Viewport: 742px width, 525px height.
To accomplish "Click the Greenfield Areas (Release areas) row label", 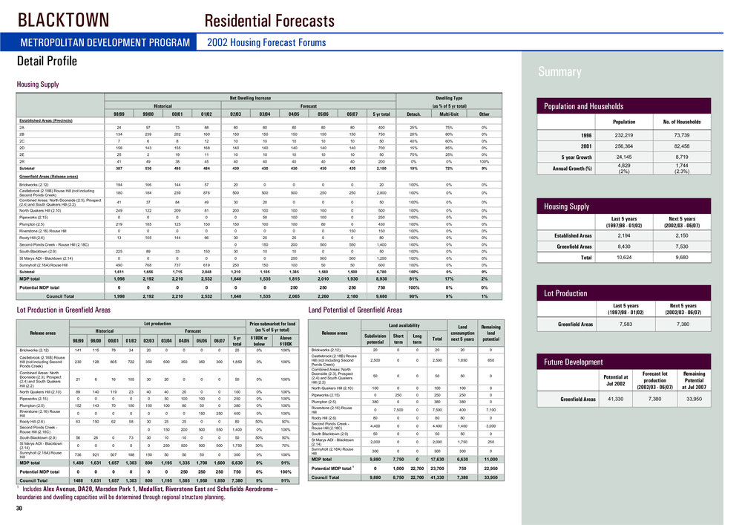I will (x=48, y=177).
